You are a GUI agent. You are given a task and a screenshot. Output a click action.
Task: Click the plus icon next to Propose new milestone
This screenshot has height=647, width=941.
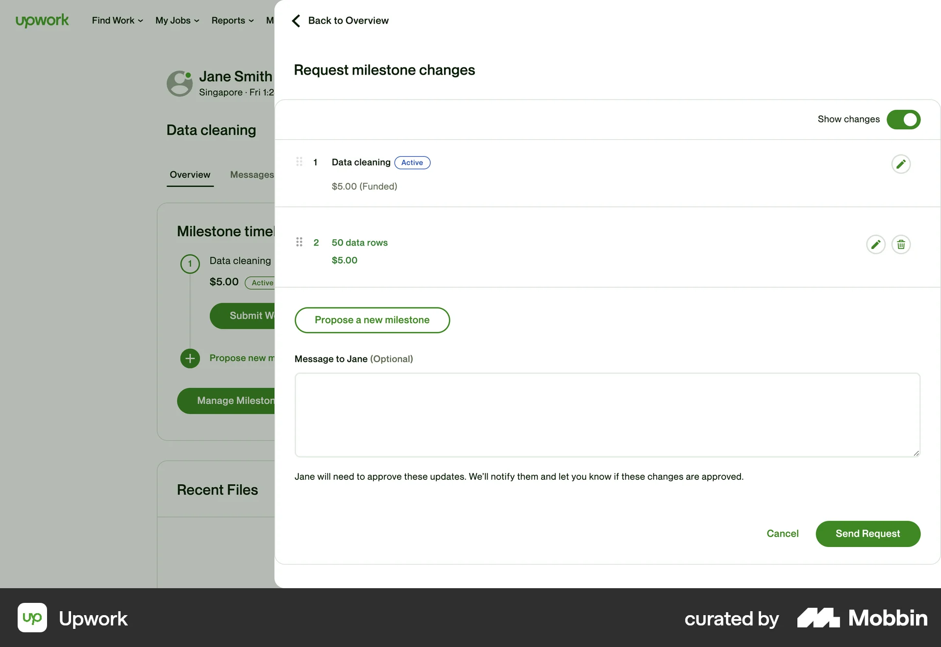pyautogui.click(x=190, y=358)
